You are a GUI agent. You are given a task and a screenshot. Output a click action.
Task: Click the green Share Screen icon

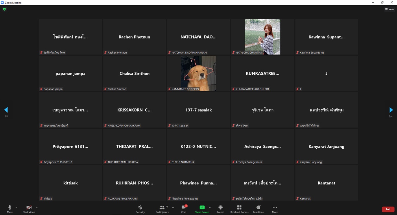coord(202,207)
